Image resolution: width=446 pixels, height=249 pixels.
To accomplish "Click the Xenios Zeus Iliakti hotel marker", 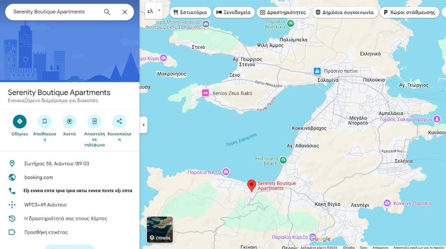I will [205, 93].
